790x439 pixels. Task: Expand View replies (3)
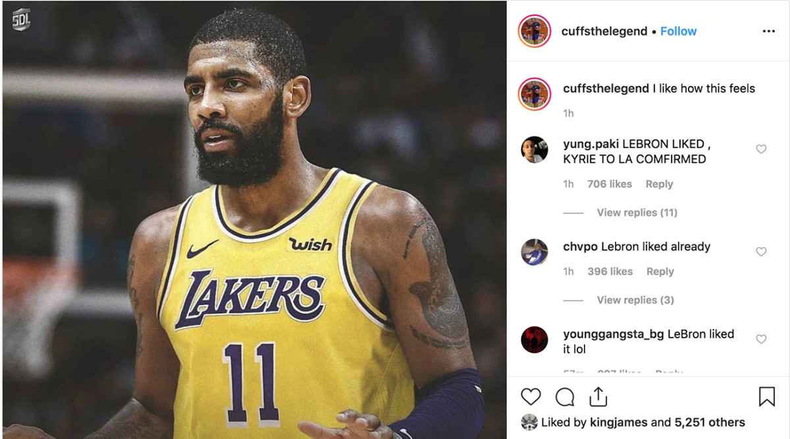(635, 300)
